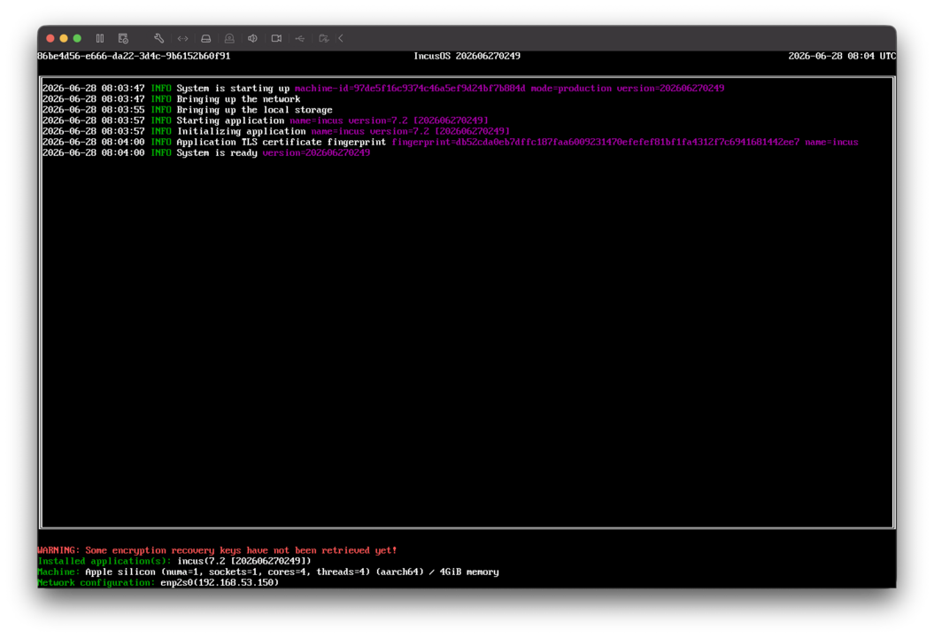The height and width of the screenshot is (638, 934).
Task: Click the '4GiB memory' value
Action: (469, 572)
